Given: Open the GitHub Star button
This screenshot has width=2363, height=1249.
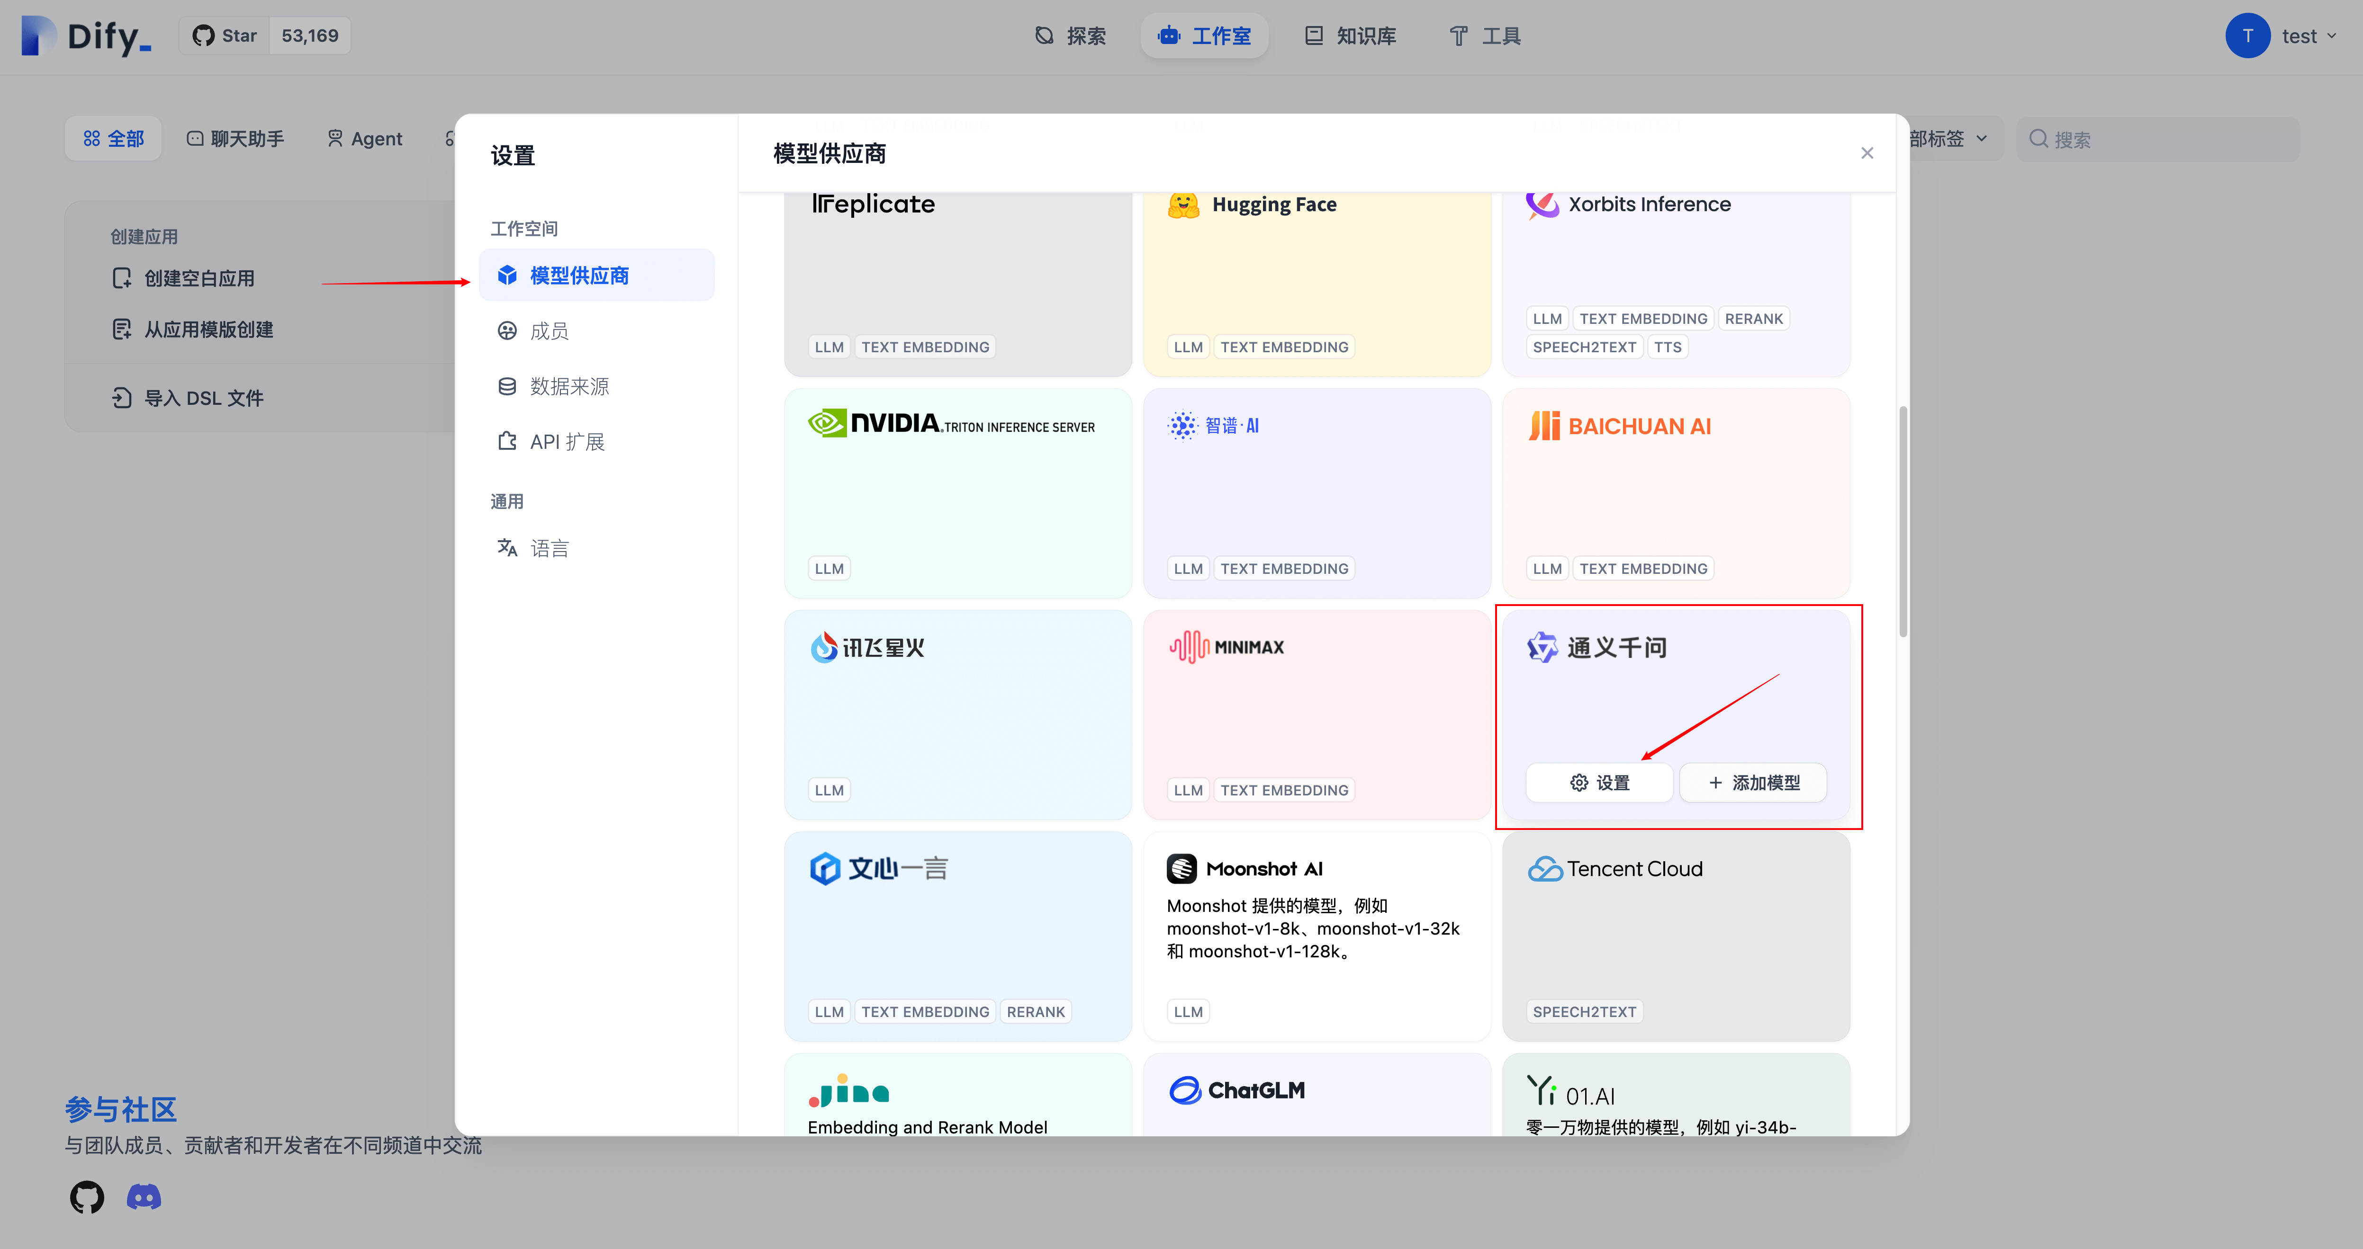Looking at the screenshot, I should (225, 36).
